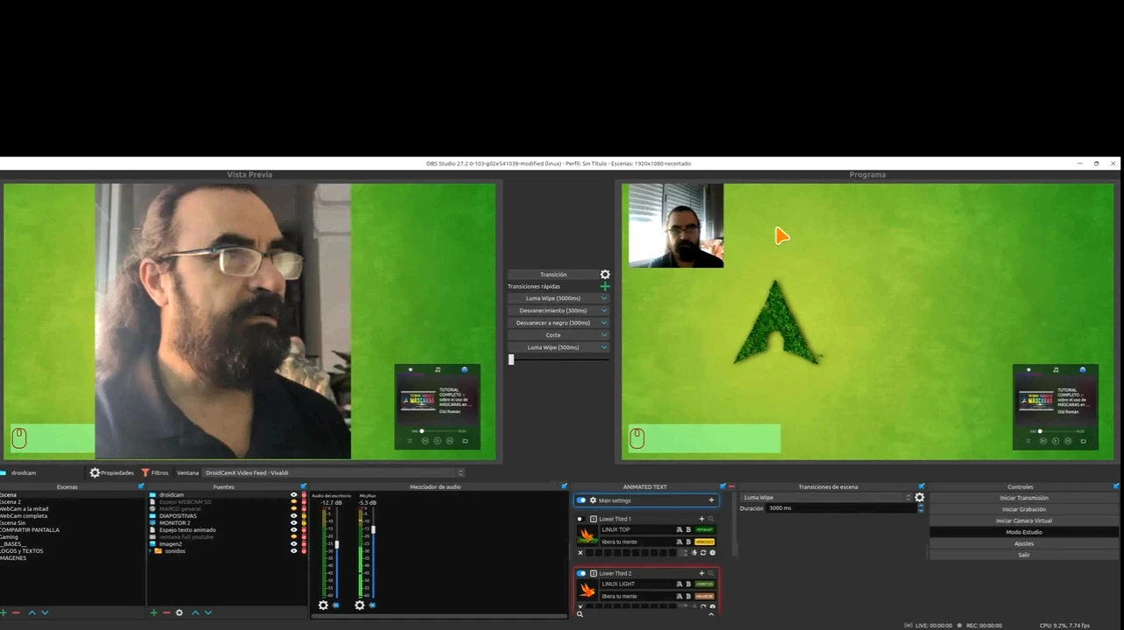Add a new source in Fuentes

(x=154, y=612)
